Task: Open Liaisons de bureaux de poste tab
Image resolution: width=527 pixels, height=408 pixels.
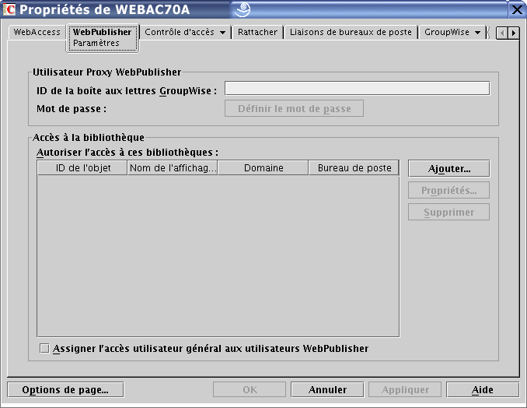Action: (351, 33)
